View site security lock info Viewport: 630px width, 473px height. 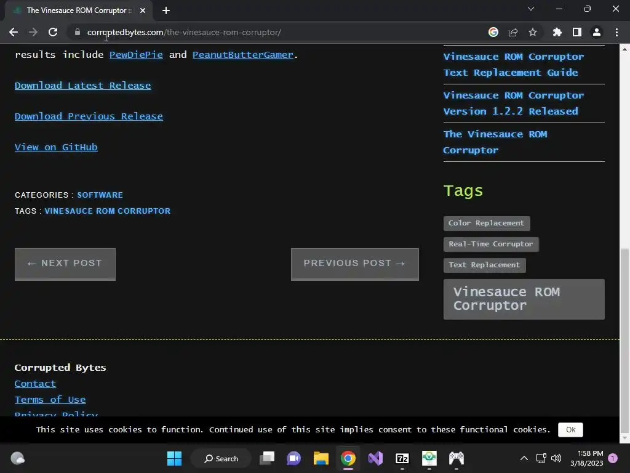(77, 32)
